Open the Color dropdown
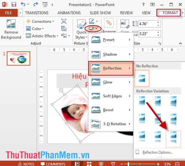Viewport: 185px width, 166px height. (35, 28)
